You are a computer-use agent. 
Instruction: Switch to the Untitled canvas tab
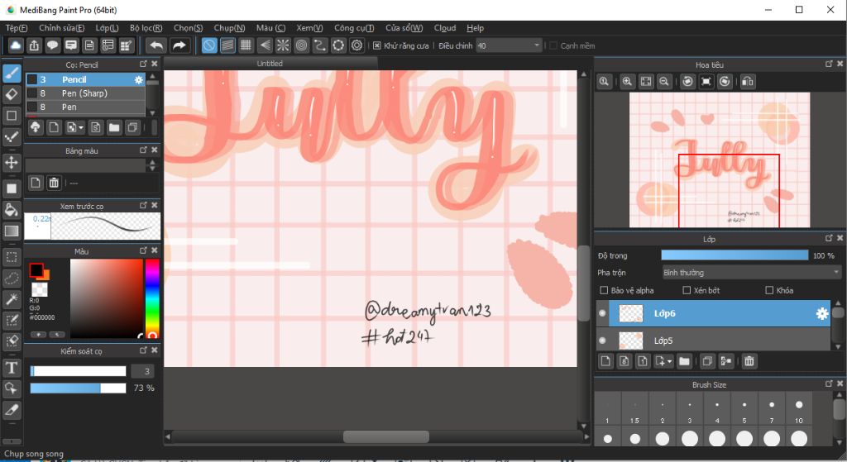[270, 64]
